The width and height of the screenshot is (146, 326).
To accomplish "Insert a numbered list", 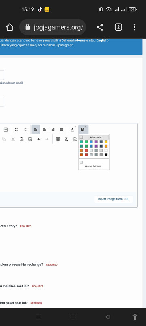I will 25,130.
